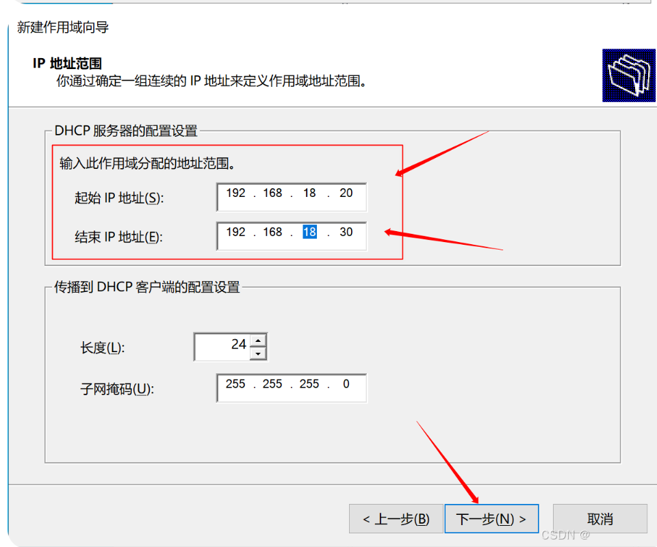This screenshot has width=657, height=547.
Task: Click first 255 octet of subnet mask
Action: click(x=235, y=384)
